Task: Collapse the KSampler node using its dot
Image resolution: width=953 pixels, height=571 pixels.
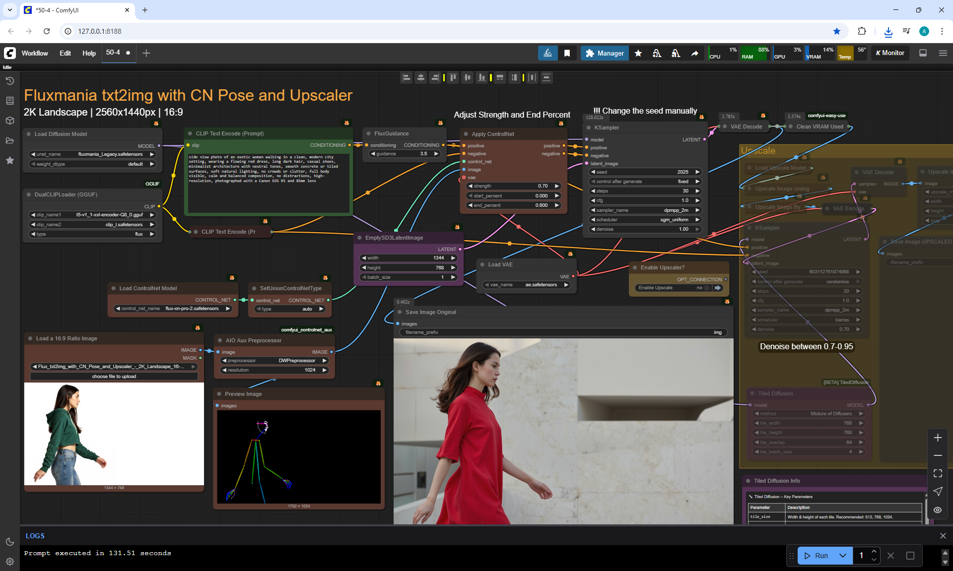Action: (589, 127)
